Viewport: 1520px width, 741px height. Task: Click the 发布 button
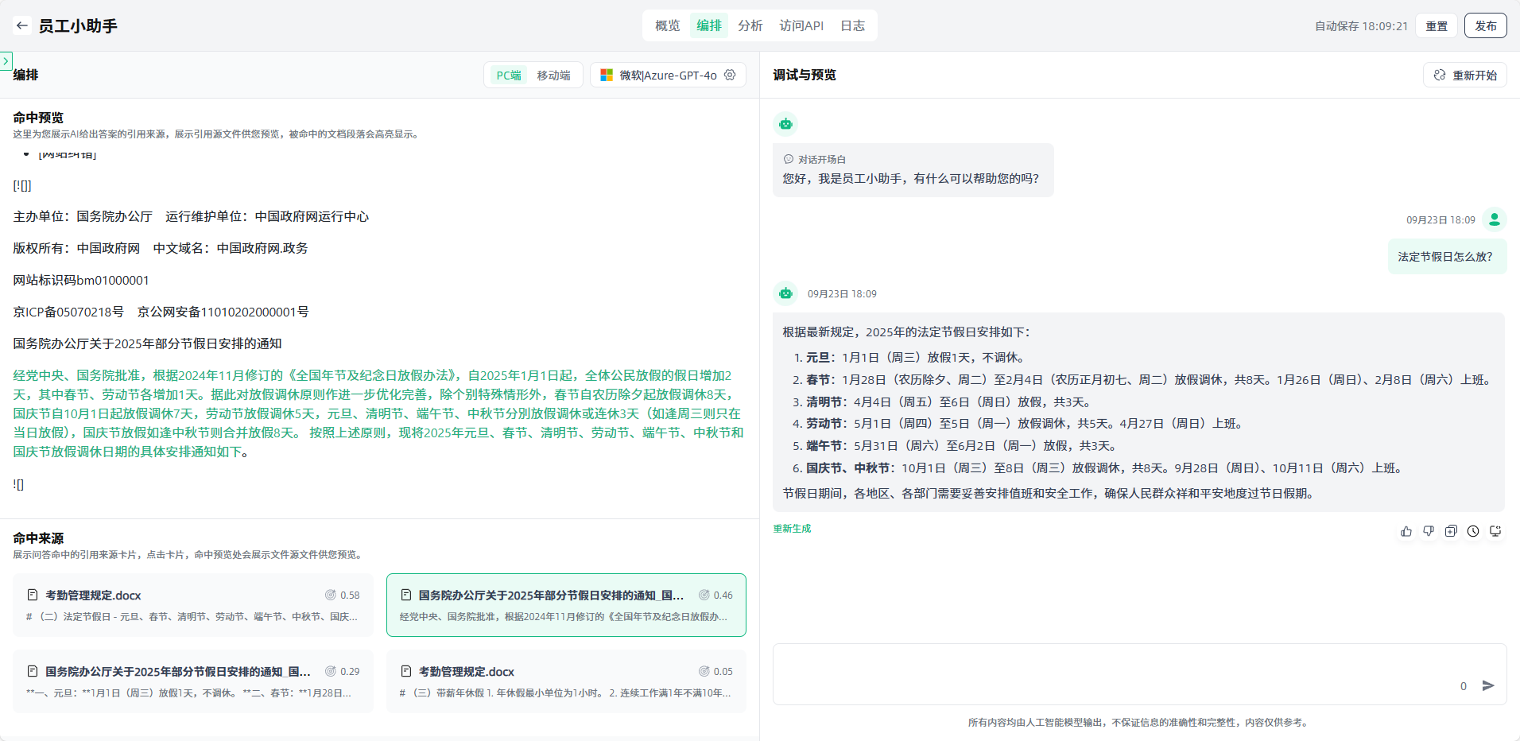1485,25
